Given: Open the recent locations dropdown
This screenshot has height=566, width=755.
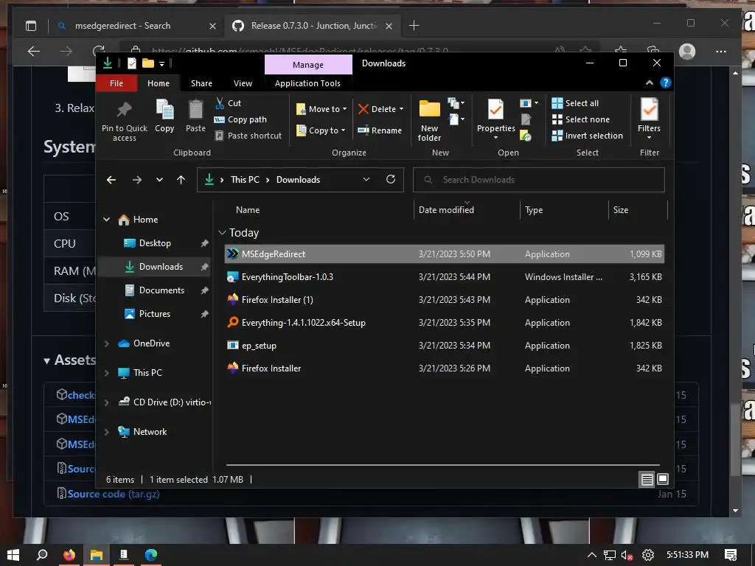Looking at the screenshot, I should click(x=159, y=180).
